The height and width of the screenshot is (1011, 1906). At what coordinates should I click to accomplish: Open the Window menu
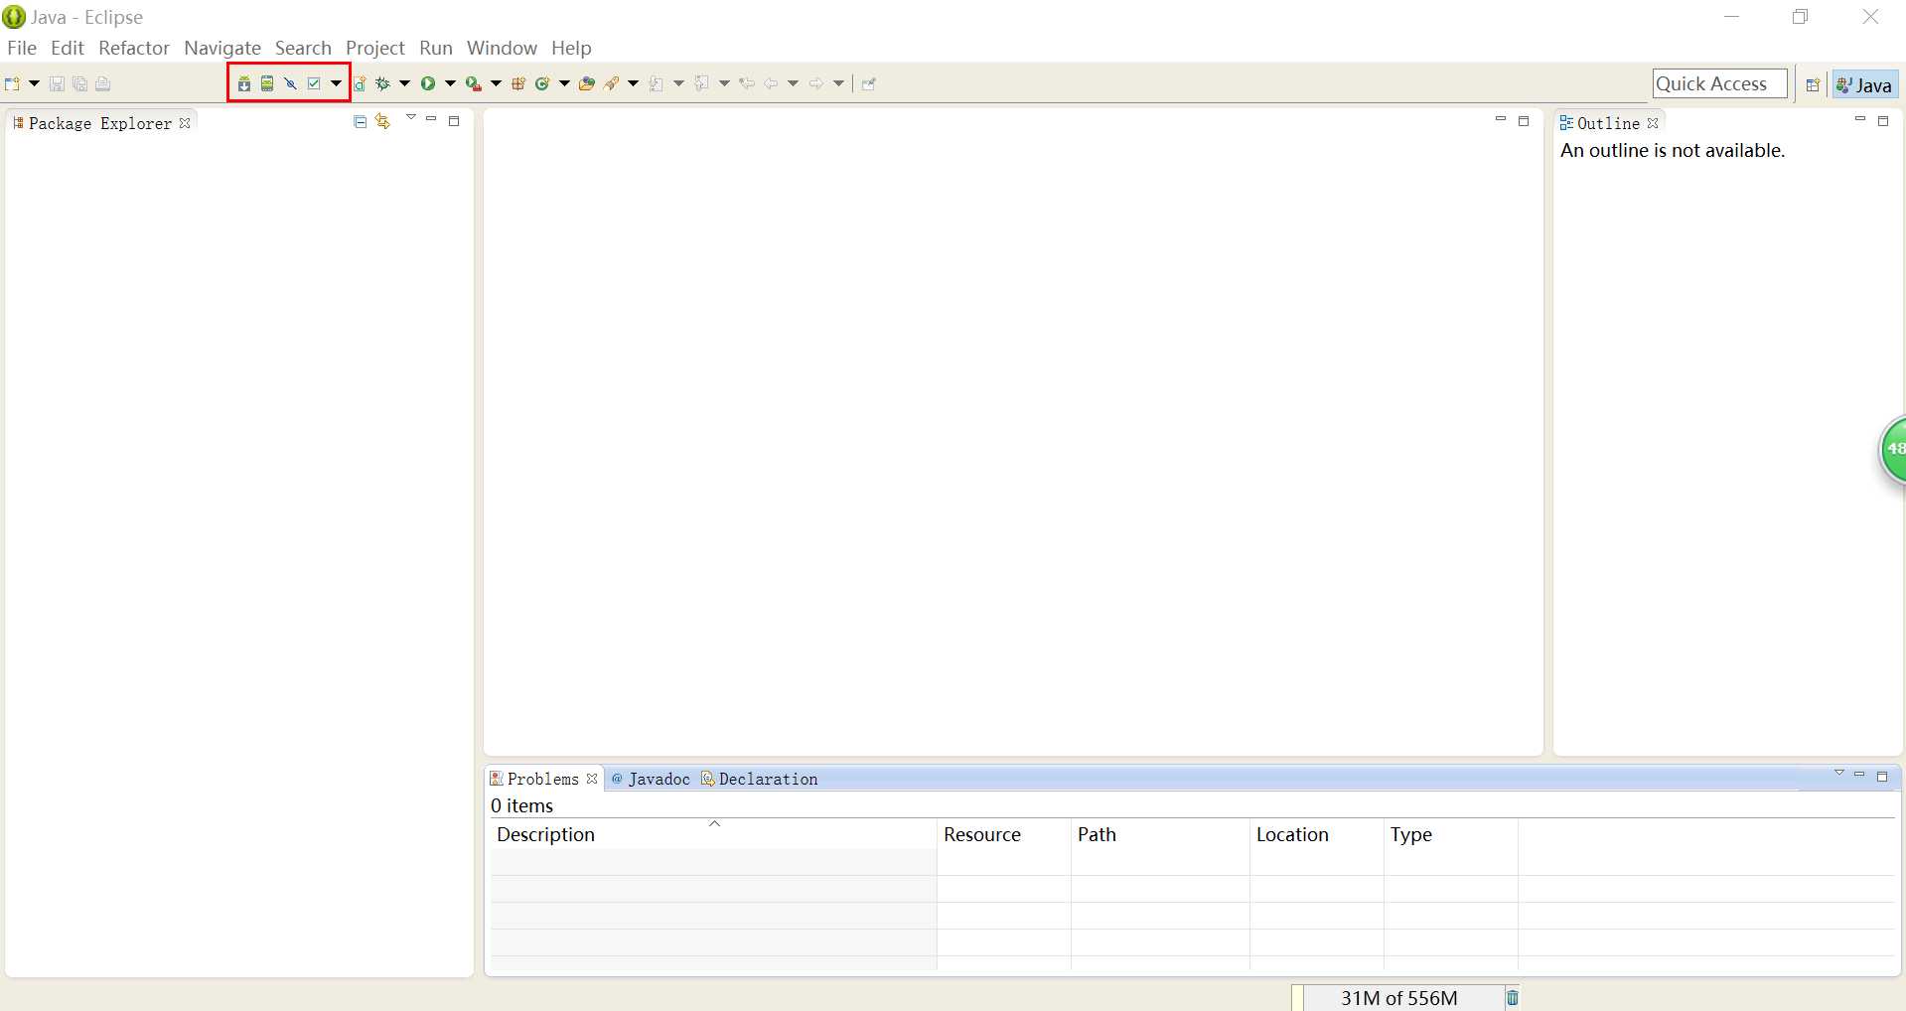pos(502,48)
